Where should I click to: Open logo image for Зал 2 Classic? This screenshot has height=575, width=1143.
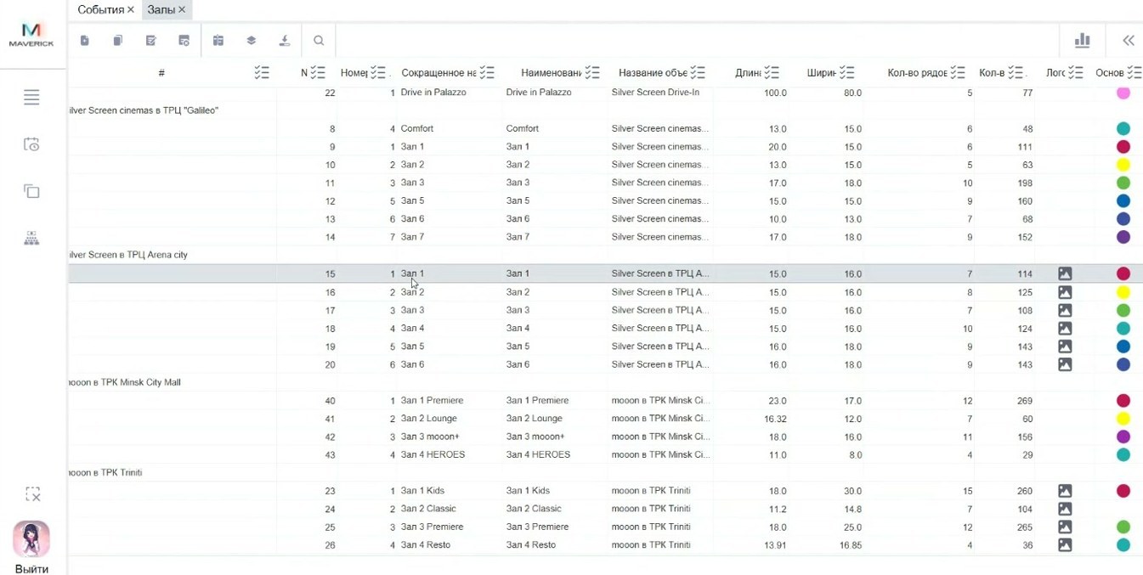point(1065,509)
